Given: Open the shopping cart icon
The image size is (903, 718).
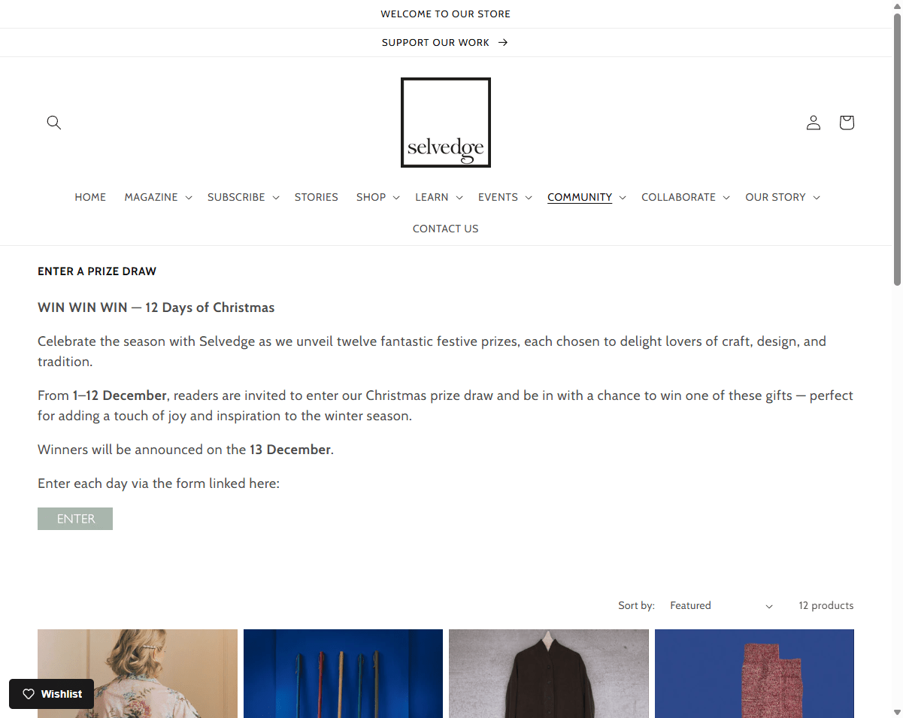Looking at the screenshot, I should coord(847,123).
